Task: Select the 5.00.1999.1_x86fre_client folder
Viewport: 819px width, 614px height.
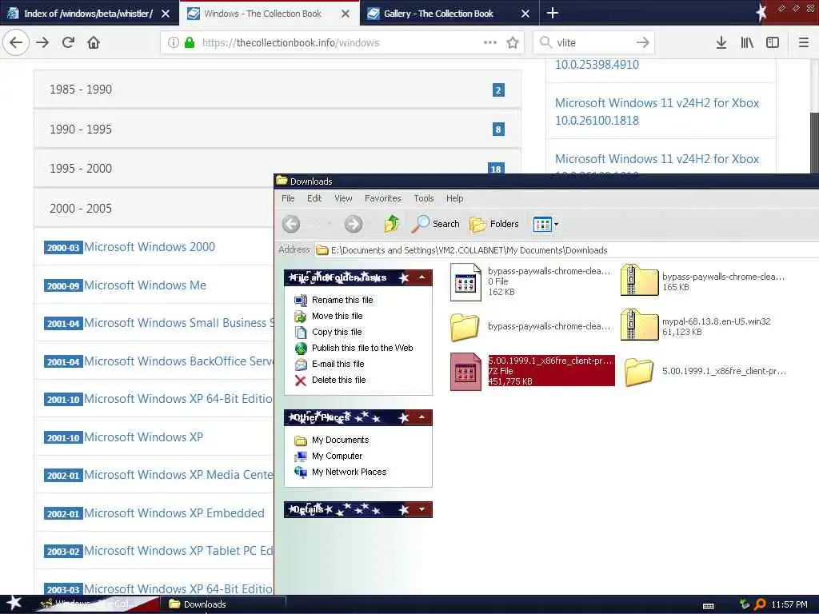Action: tap(639, 371)
